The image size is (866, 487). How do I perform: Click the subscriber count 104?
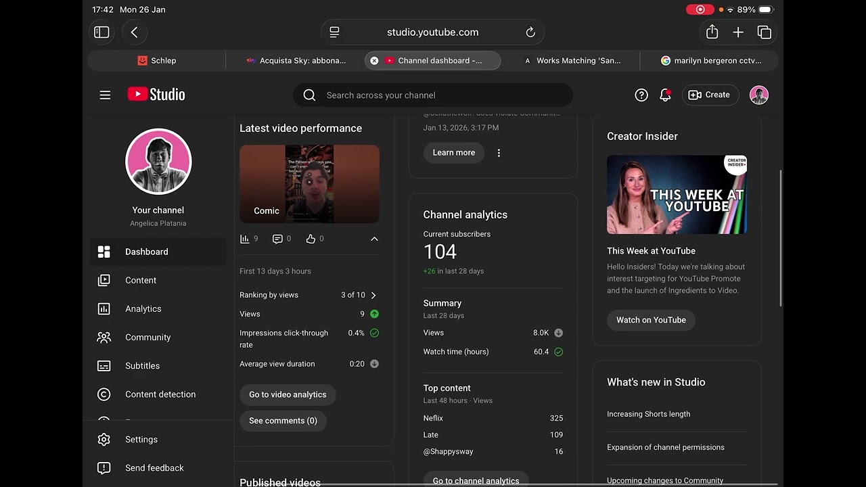[440, 252]
